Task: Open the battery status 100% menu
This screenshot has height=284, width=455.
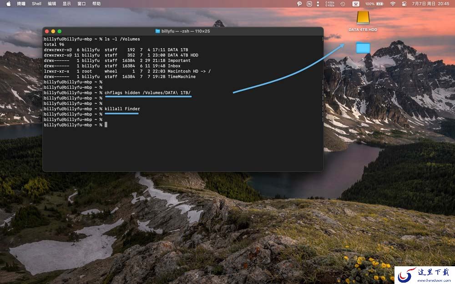Action: (374, 4)
